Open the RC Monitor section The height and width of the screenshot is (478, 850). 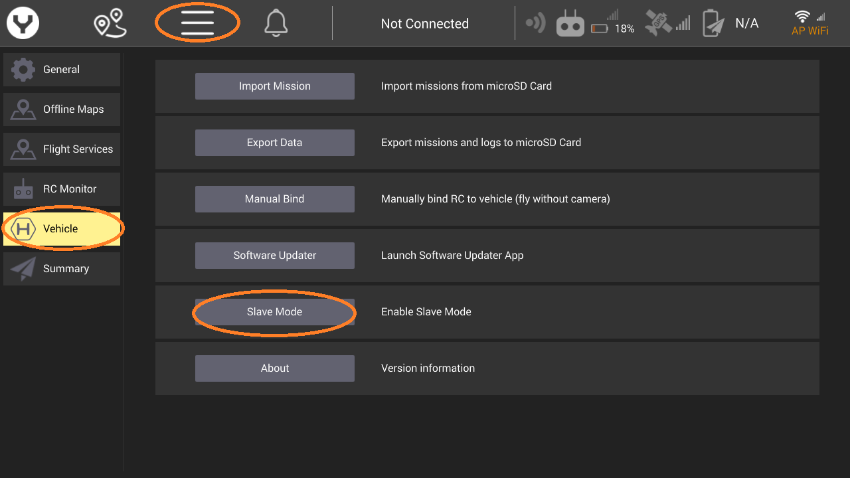tap(62, 189)
